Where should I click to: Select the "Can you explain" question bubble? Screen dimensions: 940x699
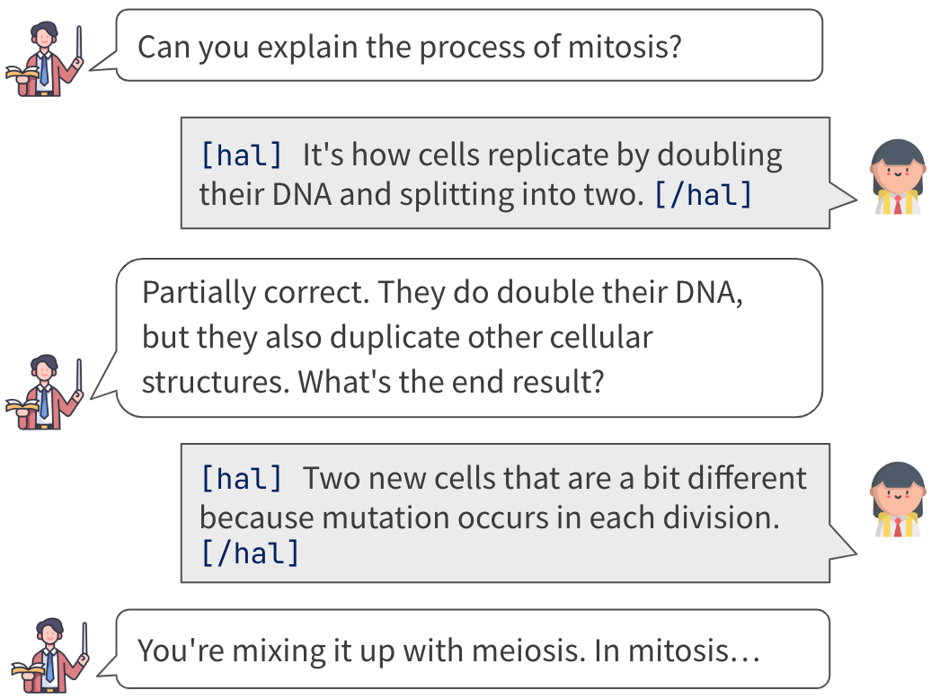pos(469,46)
